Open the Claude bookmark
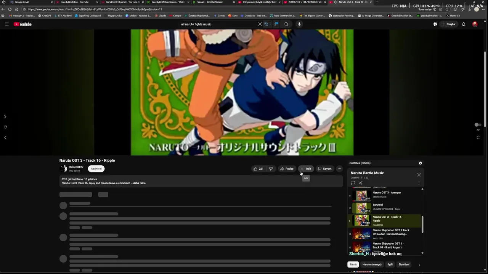This screenshot has width=488, height=274. (x=160, y=16)
